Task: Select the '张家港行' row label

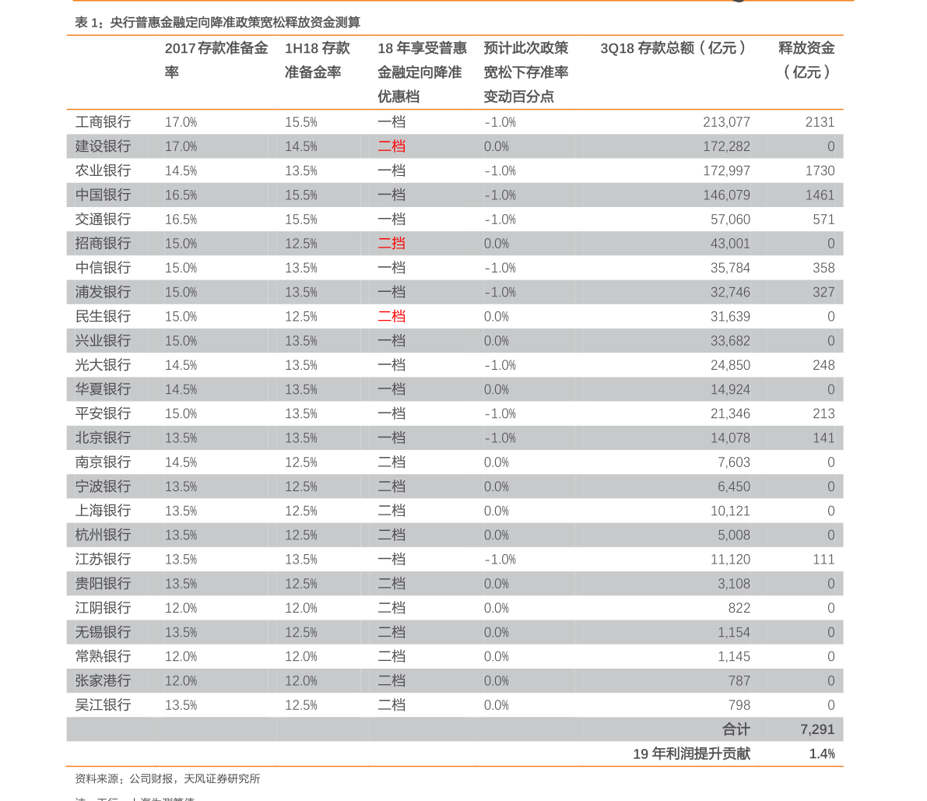Action: tap(103, 680)
